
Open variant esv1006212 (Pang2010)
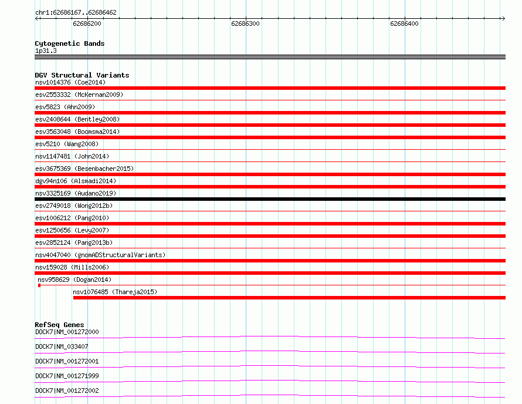coord(72,218)
